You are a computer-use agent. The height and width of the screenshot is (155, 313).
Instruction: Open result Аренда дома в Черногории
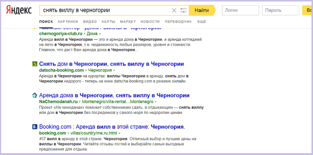point(114,95)
